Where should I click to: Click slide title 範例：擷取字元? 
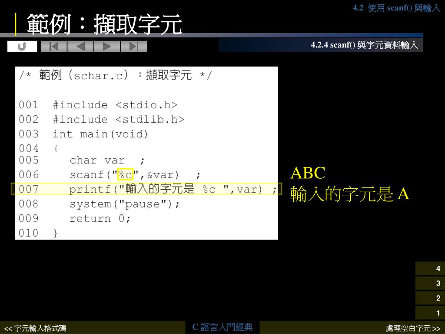coord(104,24)
